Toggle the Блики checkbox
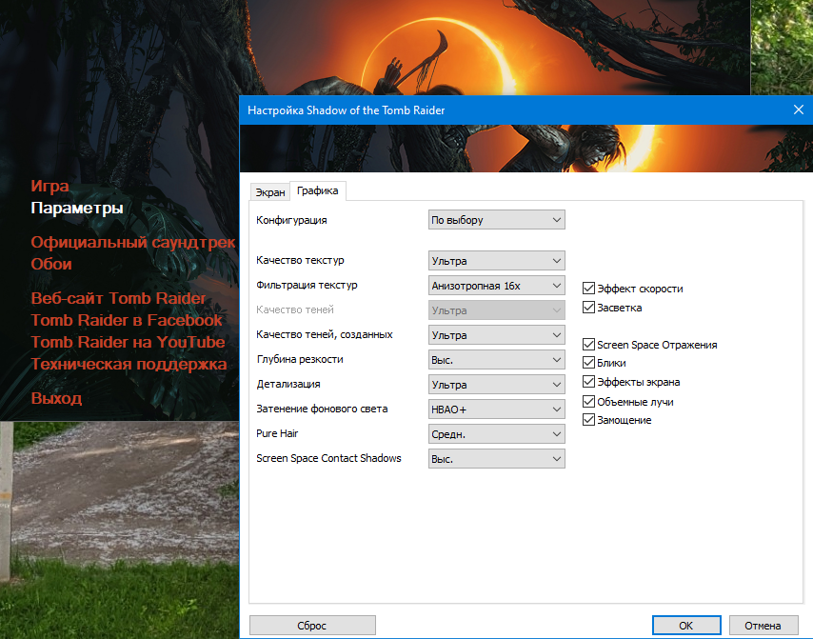813x639 pixels. point(588,363)
